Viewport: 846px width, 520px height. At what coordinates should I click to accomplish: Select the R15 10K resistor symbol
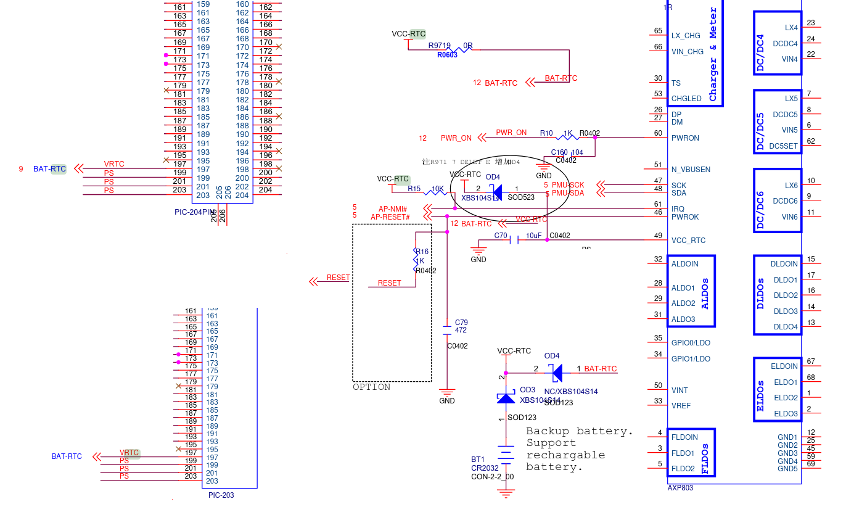(x=437, y=192)
